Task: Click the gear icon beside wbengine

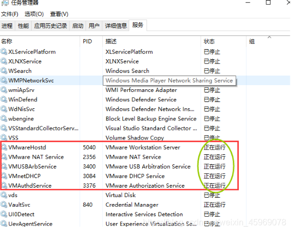Action: click(4, 118)
